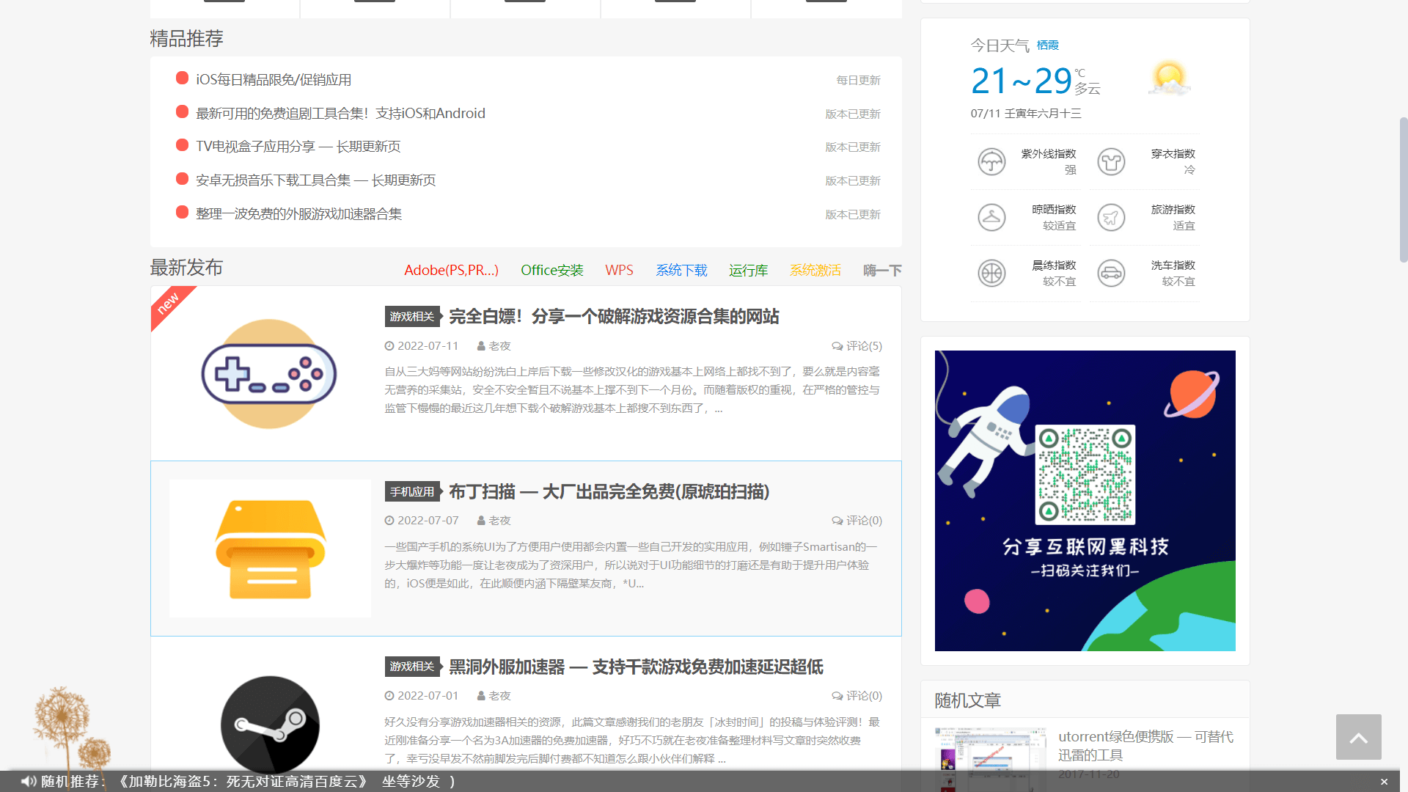Click the car wash index icon
The image size is (1408, 792).
[x=1111, y=273]
